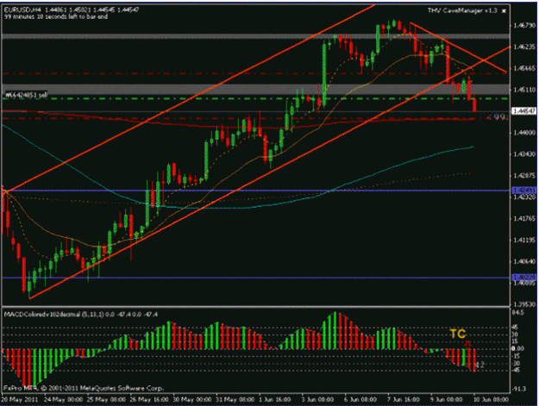Viewport: 539px width, 406px height.
Task: Click the blue 1.42491 level price tag
Action: point(524,191)
